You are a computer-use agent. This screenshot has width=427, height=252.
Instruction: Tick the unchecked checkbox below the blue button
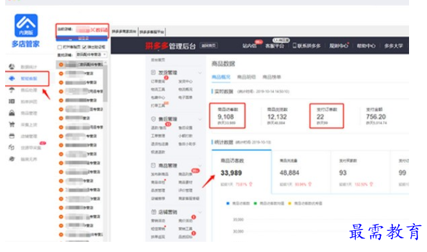[x=60, y=47]
